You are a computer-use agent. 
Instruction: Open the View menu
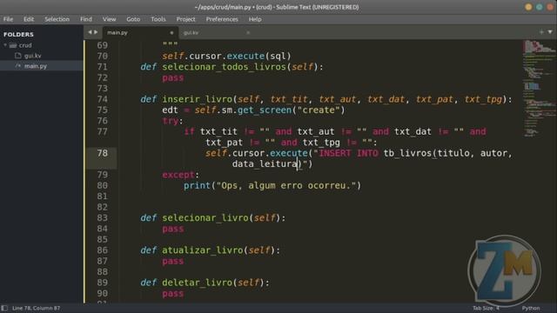[x=110, y=19]
